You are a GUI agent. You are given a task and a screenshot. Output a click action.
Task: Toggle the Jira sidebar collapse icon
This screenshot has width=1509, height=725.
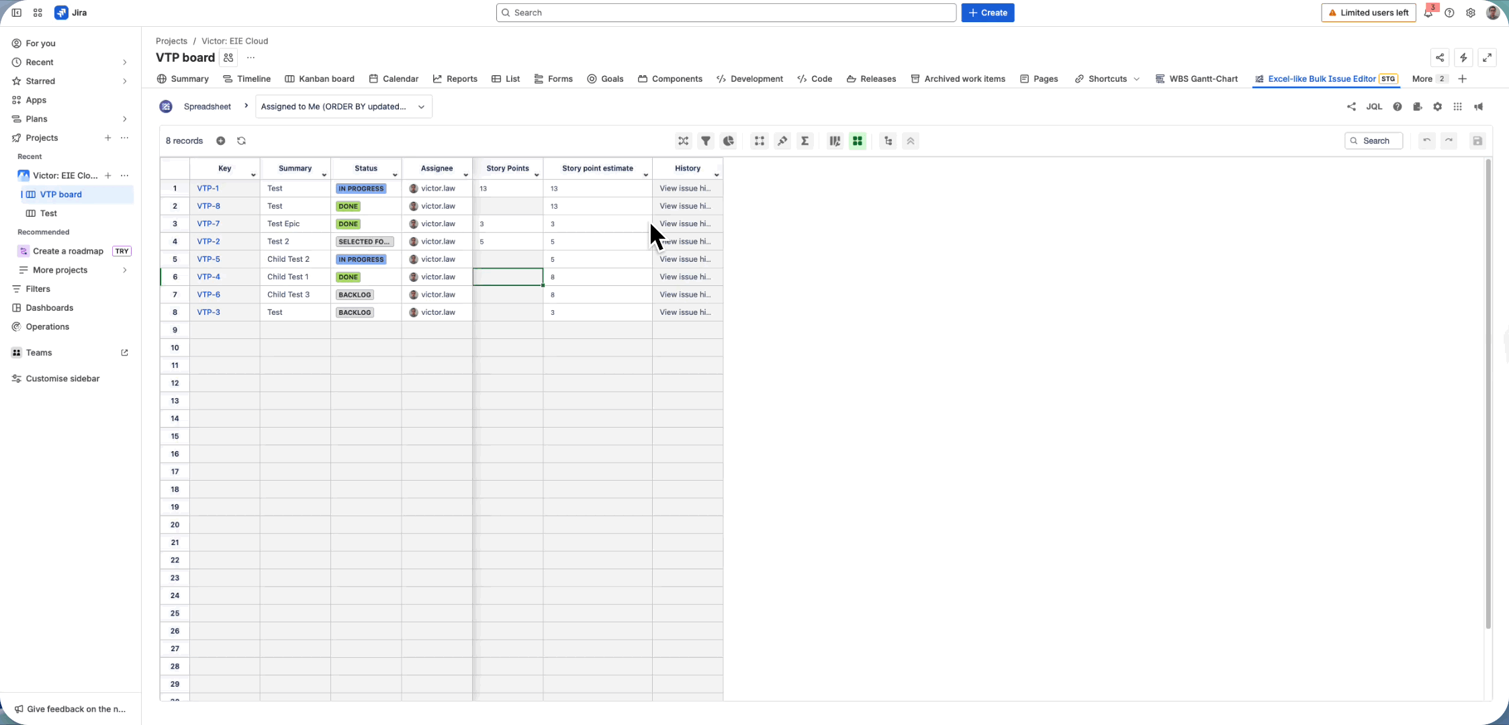(17, 13)
